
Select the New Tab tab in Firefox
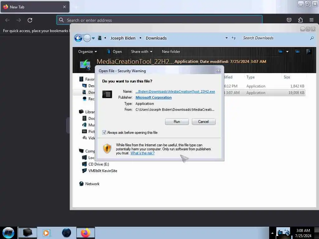[x=35, y=7]
